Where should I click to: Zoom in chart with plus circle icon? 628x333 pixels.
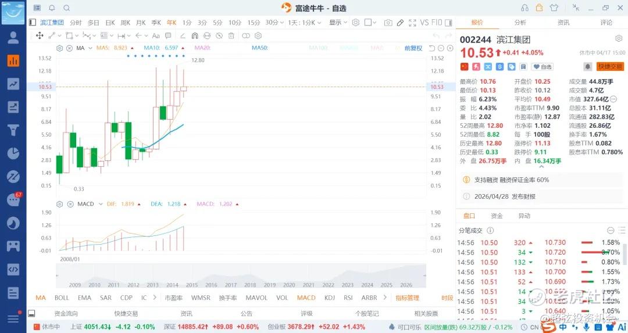450,48
